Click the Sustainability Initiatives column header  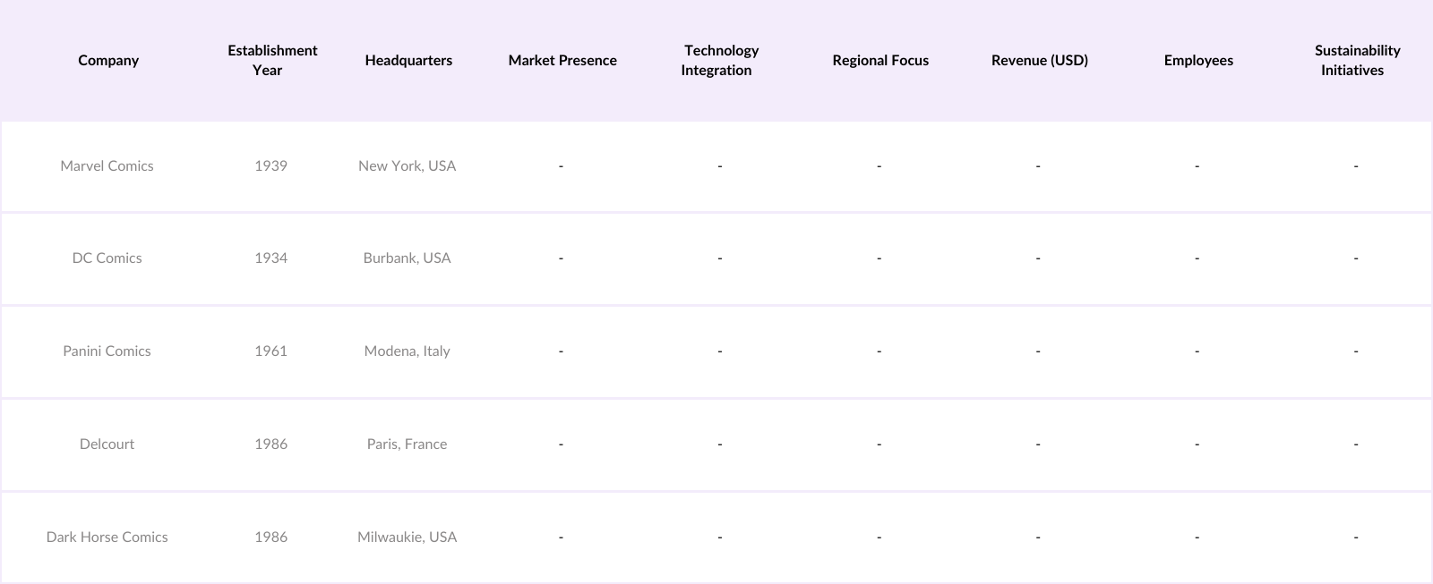click(x=1356, y=60)
